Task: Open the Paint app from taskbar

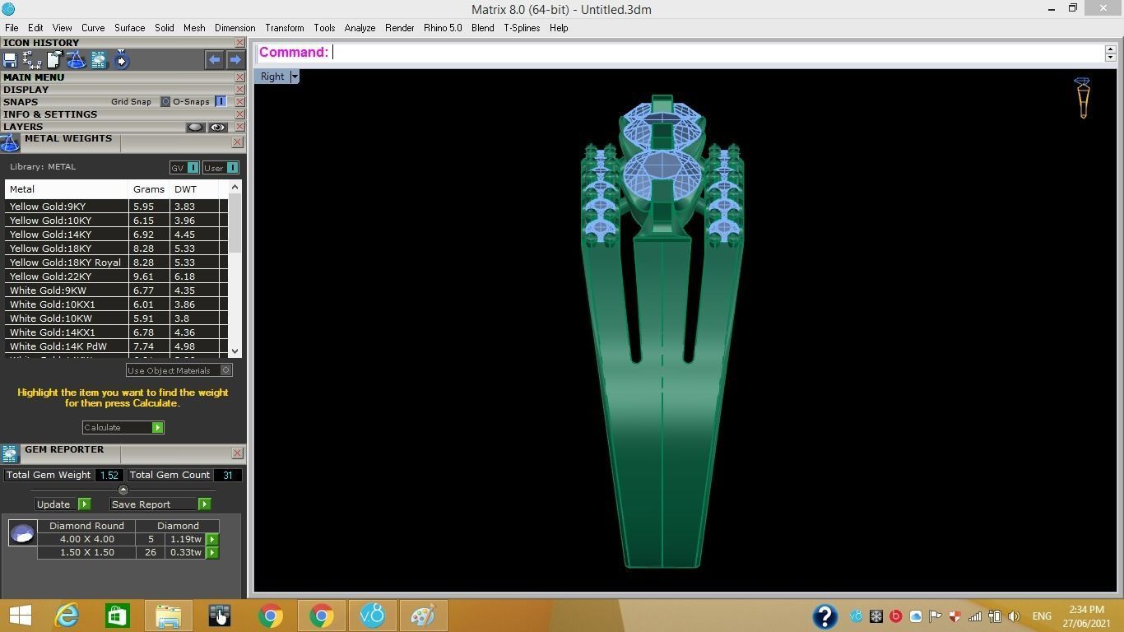Action: 423,616
